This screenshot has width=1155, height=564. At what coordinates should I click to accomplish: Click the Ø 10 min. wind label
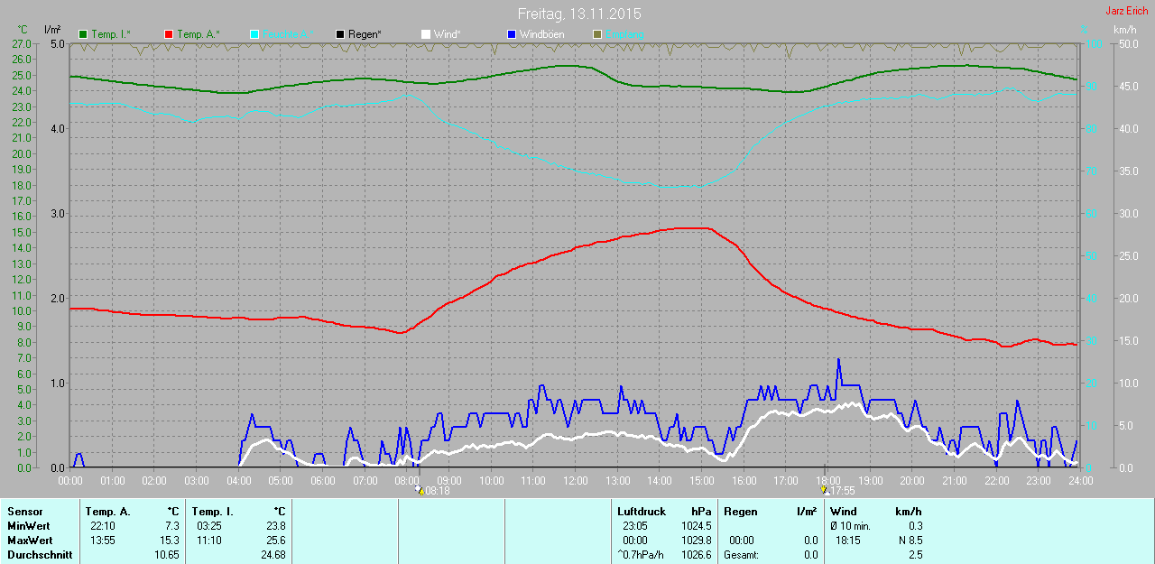(x=850, y=526)
